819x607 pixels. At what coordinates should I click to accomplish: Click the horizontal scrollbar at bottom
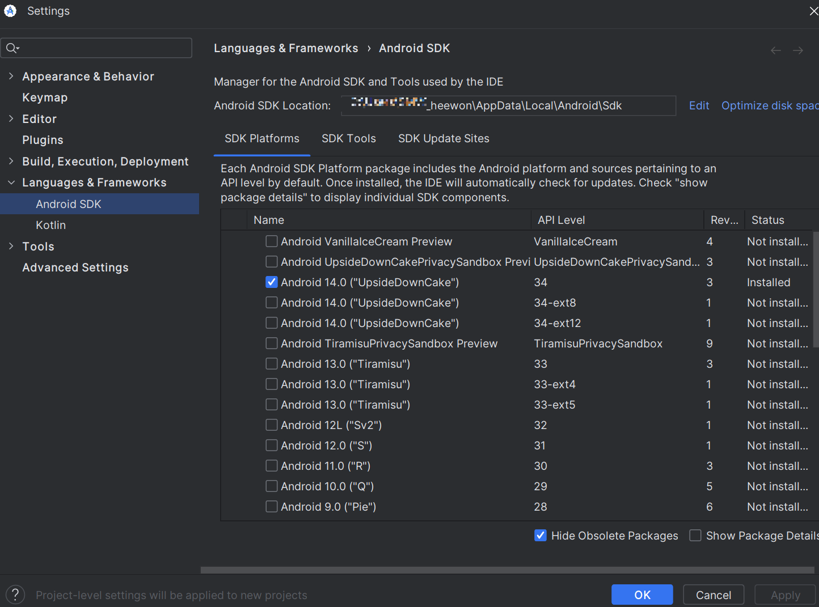click(x=508, y=570)
